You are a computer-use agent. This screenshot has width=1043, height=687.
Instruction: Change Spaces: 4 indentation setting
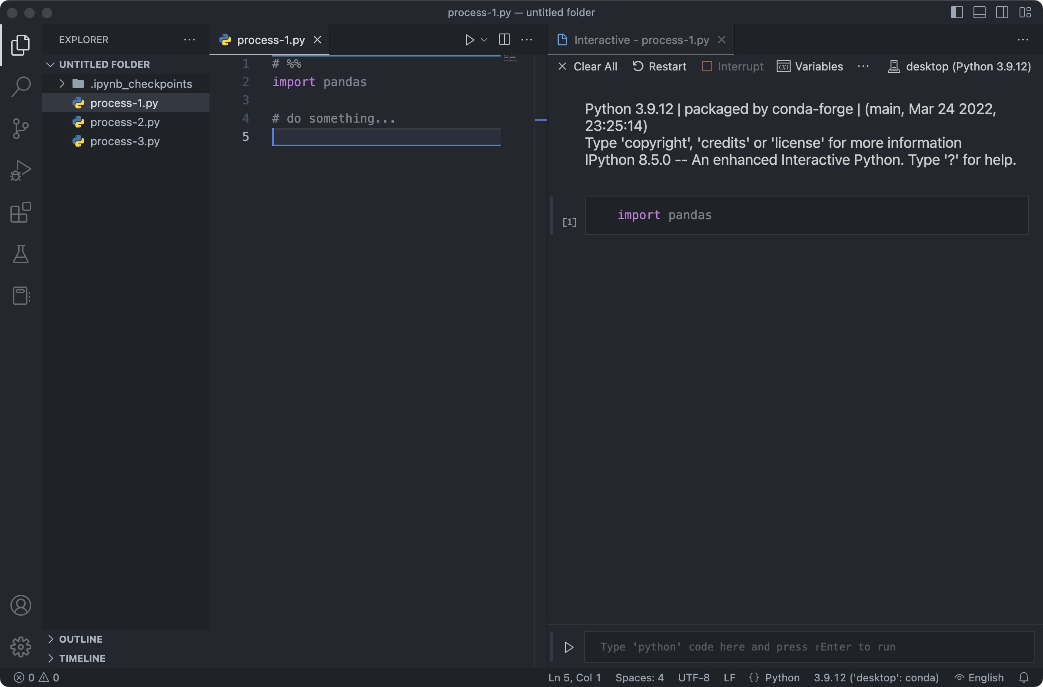(639, 677)
